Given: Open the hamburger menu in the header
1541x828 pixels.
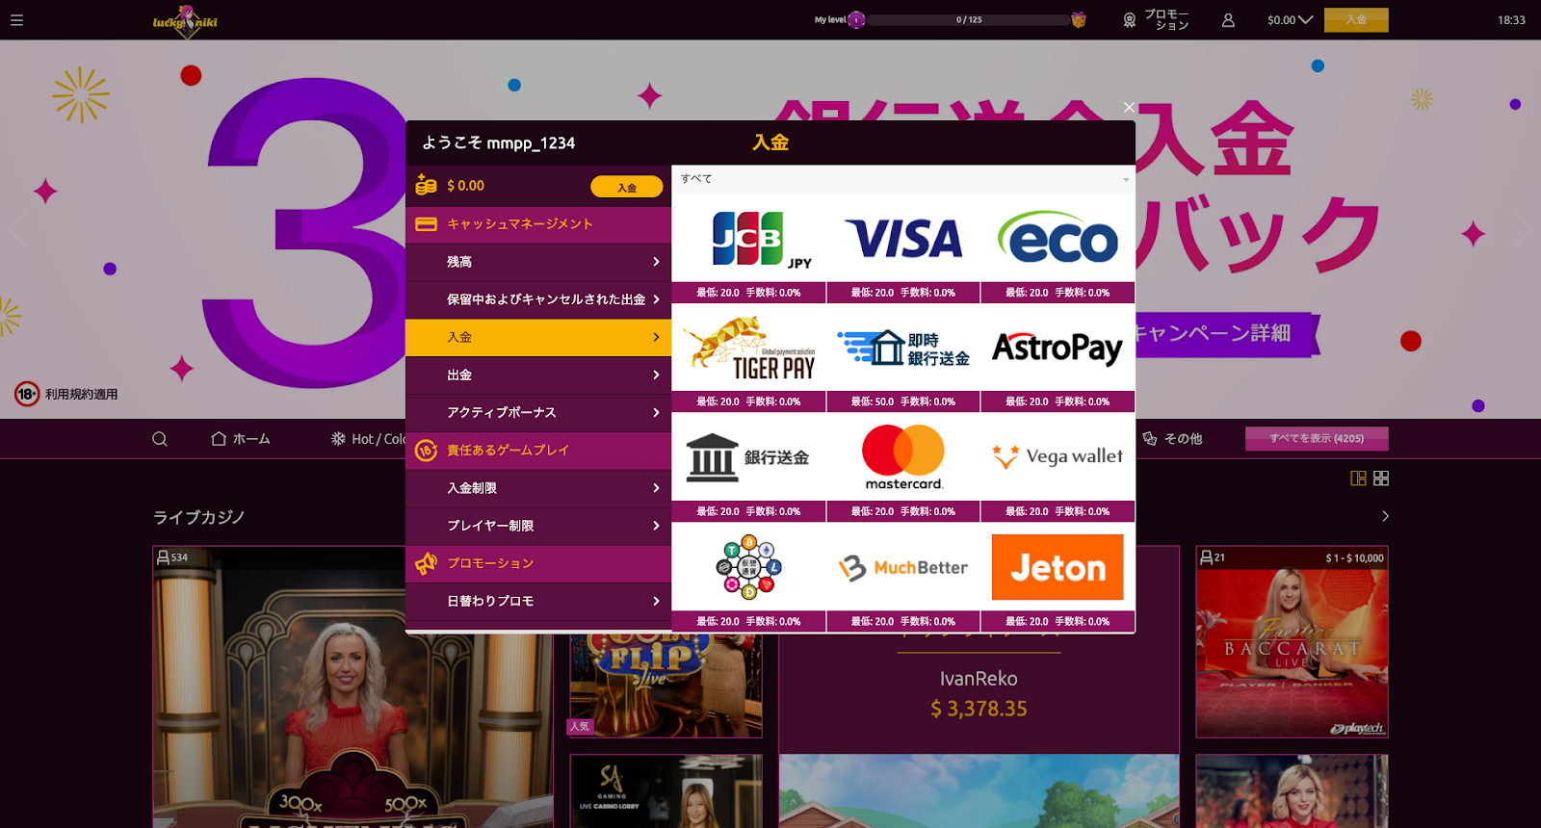Looking at the screenshot, I should 16,20.
